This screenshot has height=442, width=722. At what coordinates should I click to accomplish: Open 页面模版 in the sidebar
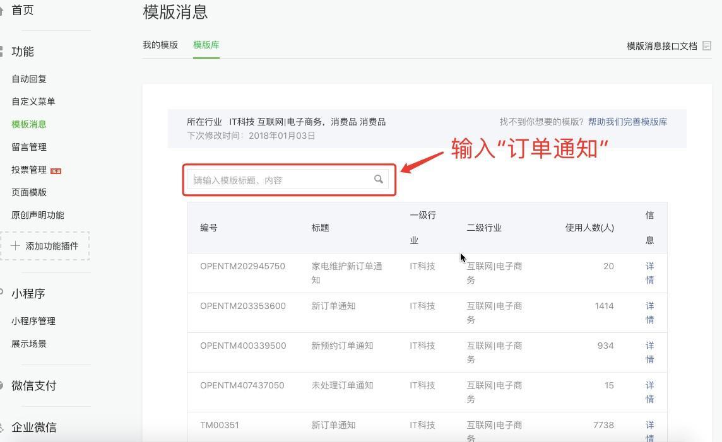pos(29,192)
